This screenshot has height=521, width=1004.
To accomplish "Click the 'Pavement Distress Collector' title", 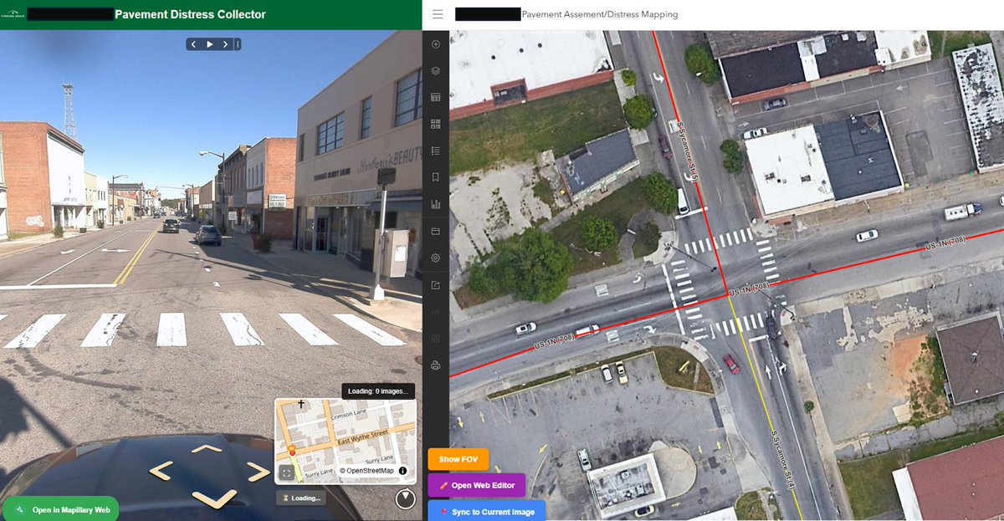I will [x=190, y=14].
